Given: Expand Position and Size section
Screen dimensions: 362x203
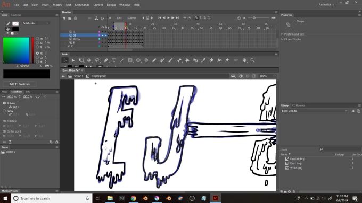Looking at the screenshot, I should (282, 34).
